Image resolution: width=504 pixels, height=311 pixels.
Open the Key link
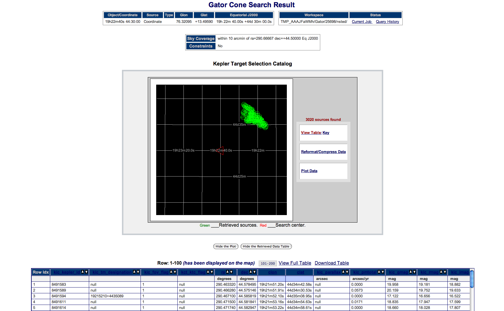(326, 133)
